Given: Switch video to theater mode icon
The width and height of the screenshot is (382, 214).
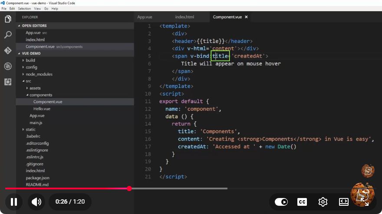Looking at the screenshot, I should pyautogui.click(x=343, y=201).
